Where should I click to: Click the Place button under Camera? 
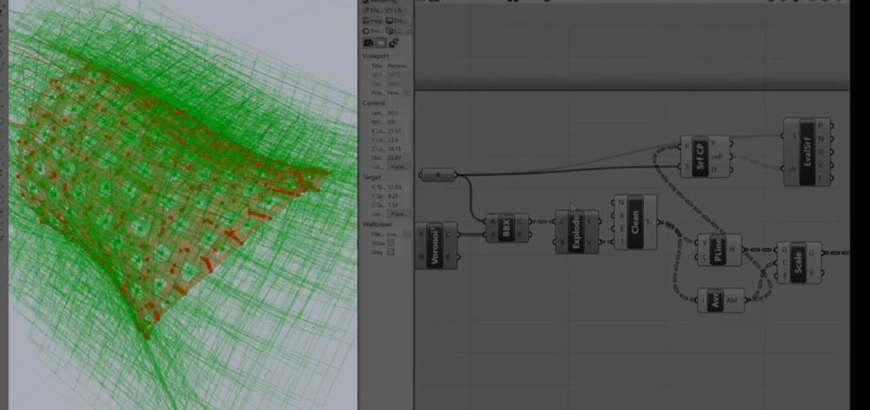[399, 166]
